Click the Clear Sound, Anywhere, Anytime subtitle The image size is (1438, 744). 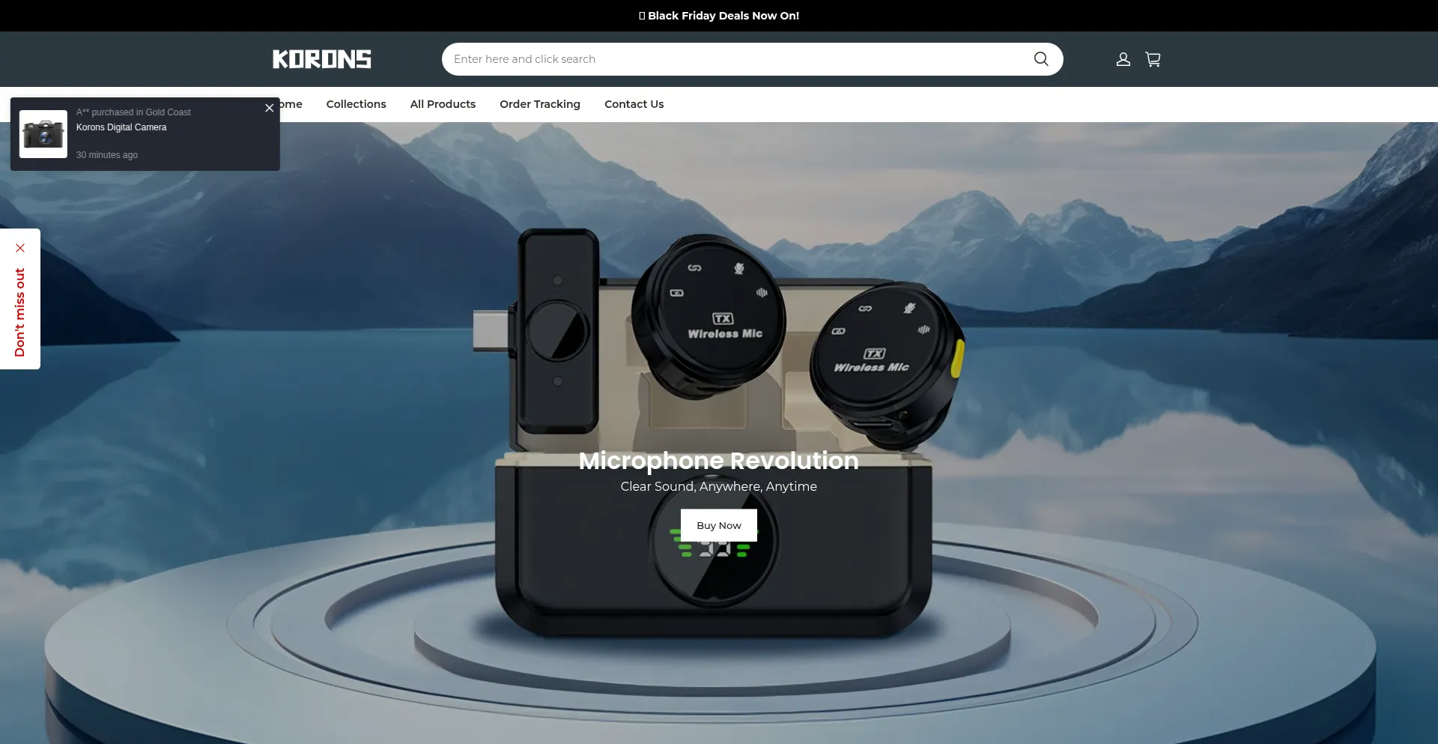tap(718, 486)
